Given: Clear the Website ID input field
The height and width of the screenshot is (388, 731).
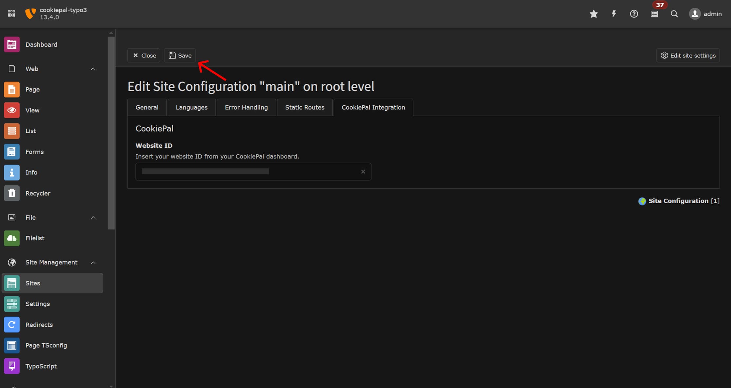Looking at the screenshot, I should point(364,171).
